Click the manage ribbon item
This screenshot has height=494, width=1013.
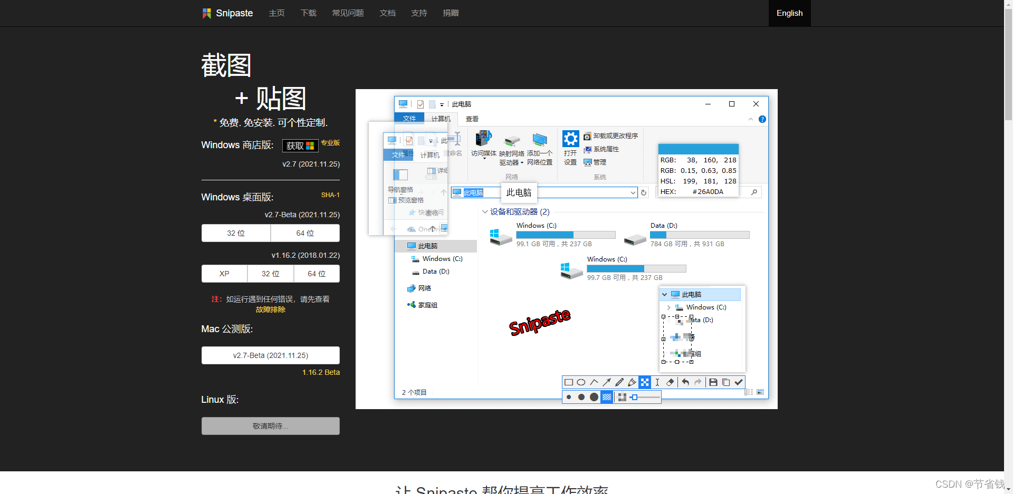(595, 162)
